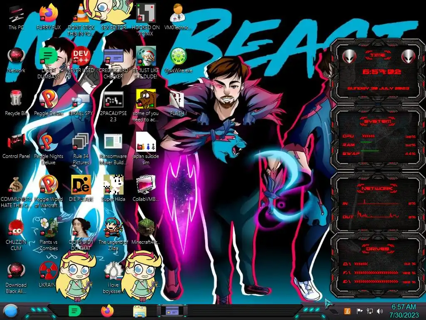Click the right alien head in TIME widget
426x320 pixels.
click(409, 57)
